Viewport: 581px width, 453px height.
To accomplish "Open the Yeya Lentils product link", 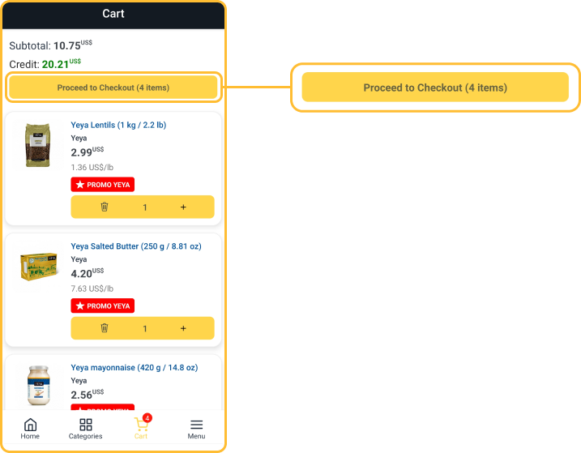I will 118,125.
